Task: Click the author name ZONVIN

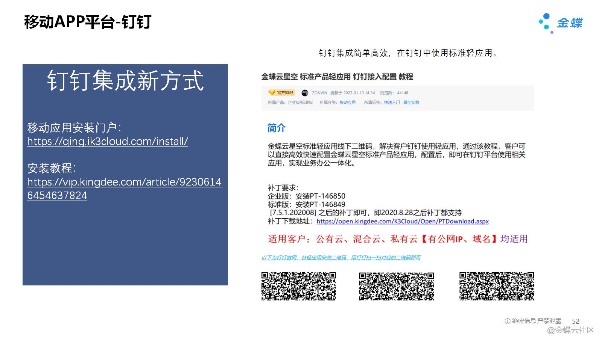Action: coord(319,93)
